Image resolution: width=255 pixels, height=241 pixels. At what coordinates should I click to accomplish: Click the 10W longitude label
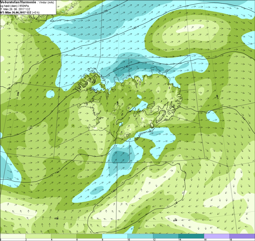[x=217, y=97]
